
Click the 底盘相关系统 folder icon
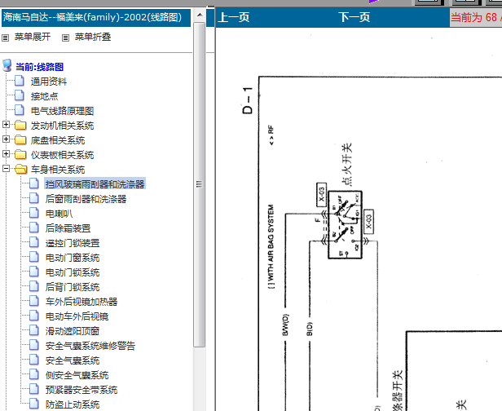[x=20, y=139]
